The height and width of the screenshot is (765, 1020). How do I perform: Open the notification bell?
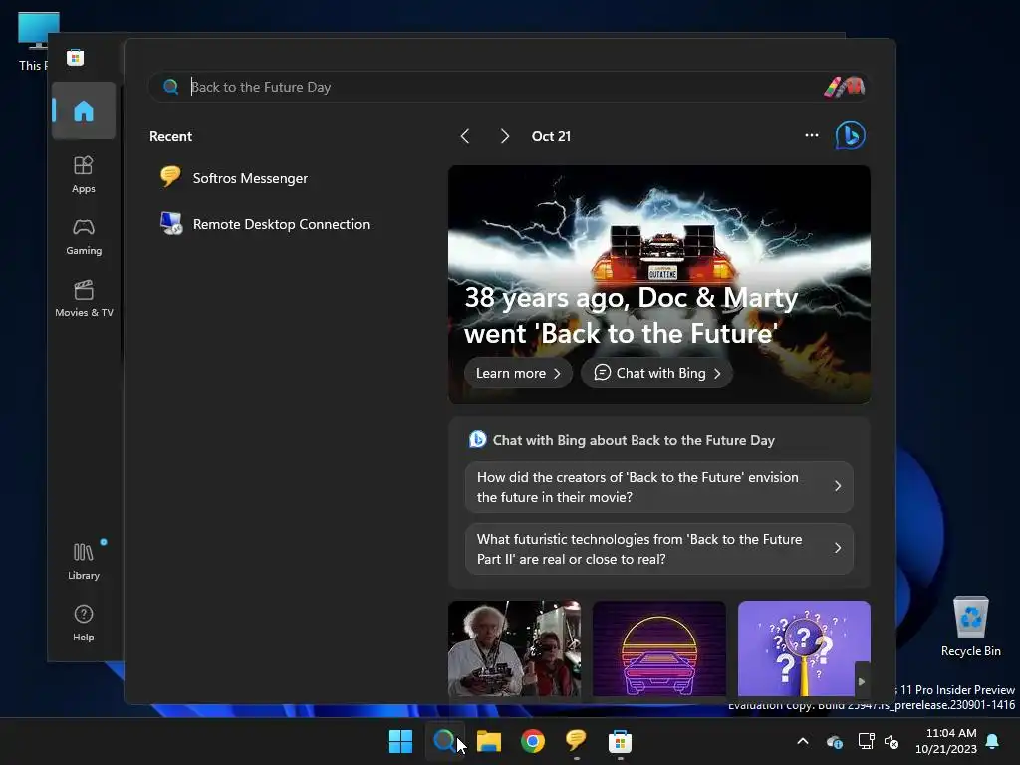[993, 741]
